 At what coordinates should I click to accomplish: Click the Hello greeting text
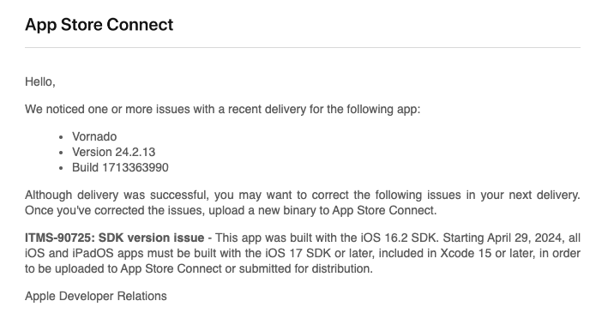(40, 81)
